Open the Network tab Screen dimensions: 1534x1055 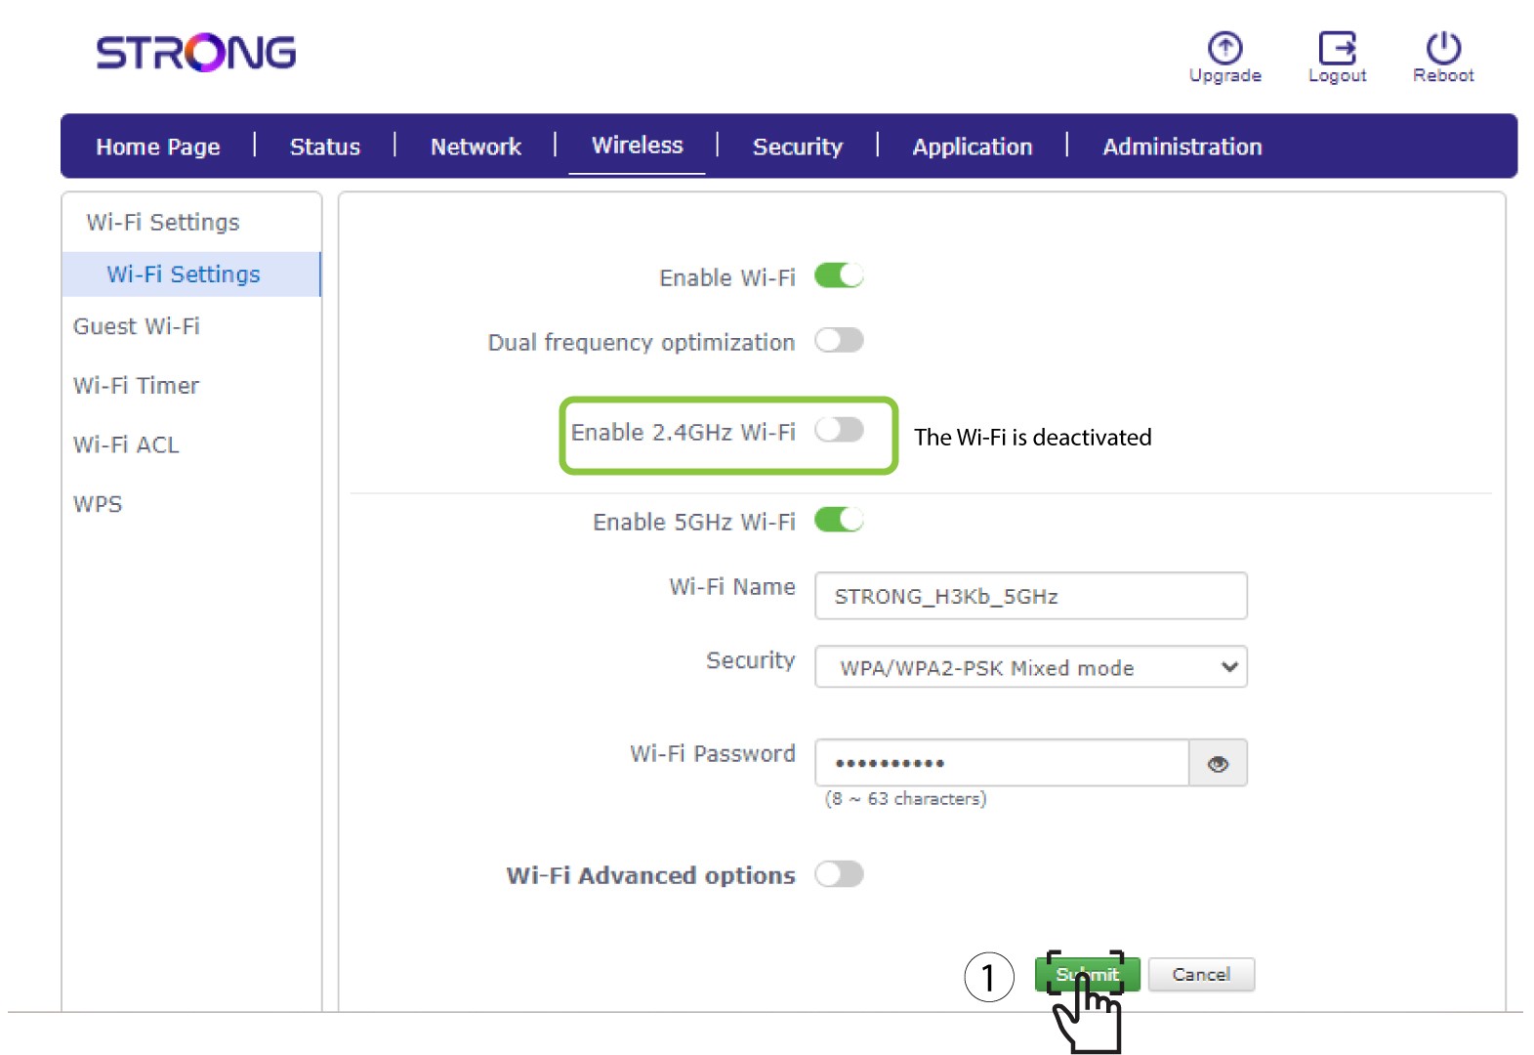coord(476,147)
